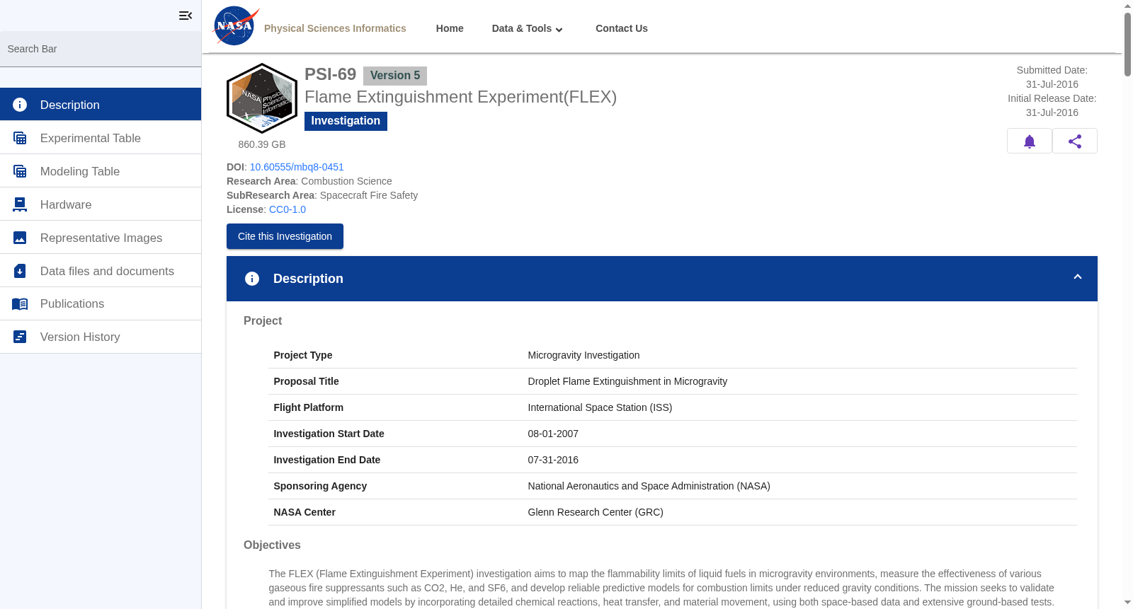This screenshot has width=1133, height=609.
Task: Open DOI link 10.60555/mbq8-0451
Action: click(x=297, y=167)
